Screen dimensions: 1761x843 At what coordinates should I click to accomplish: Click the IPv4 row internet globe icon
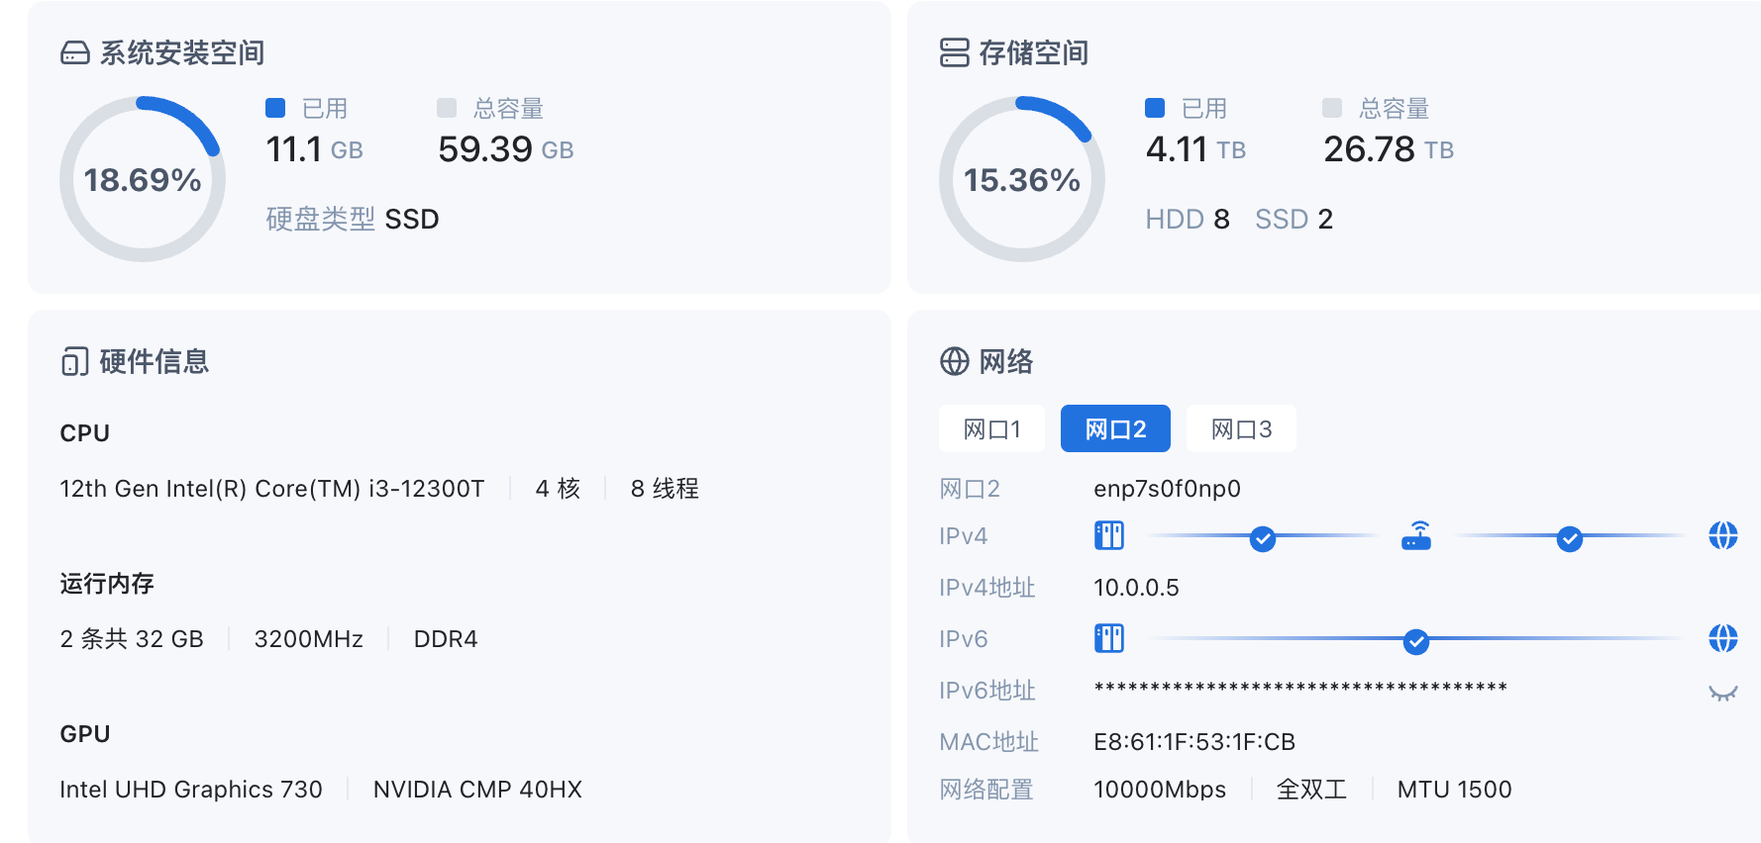click(1722, 535)
